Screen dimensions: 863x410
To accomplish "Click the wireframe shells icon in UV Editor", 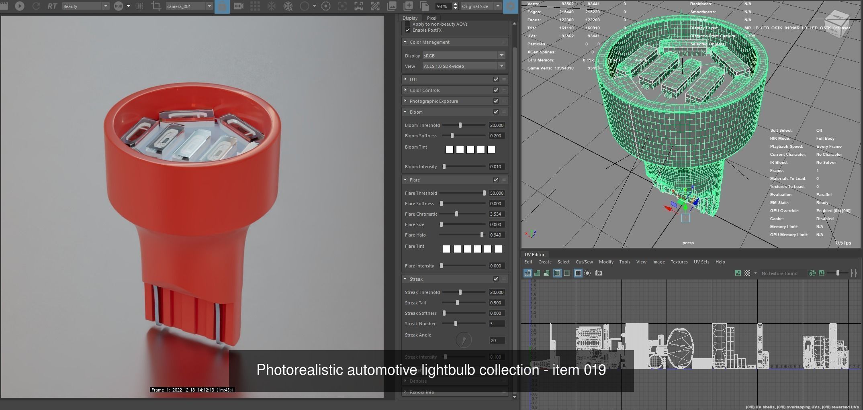I will [x=528, y=273].
